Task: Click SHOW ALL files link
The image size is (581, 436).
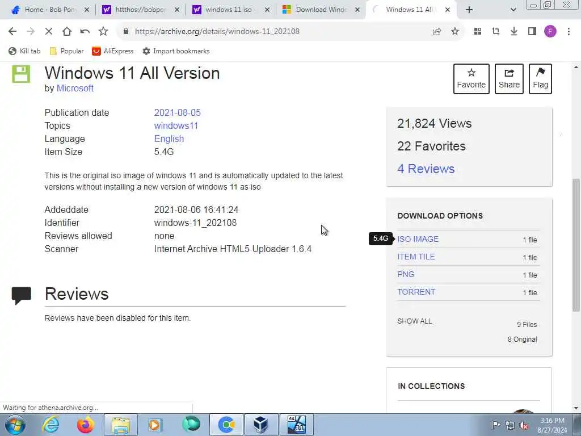Action: click(x=415, y=321)
